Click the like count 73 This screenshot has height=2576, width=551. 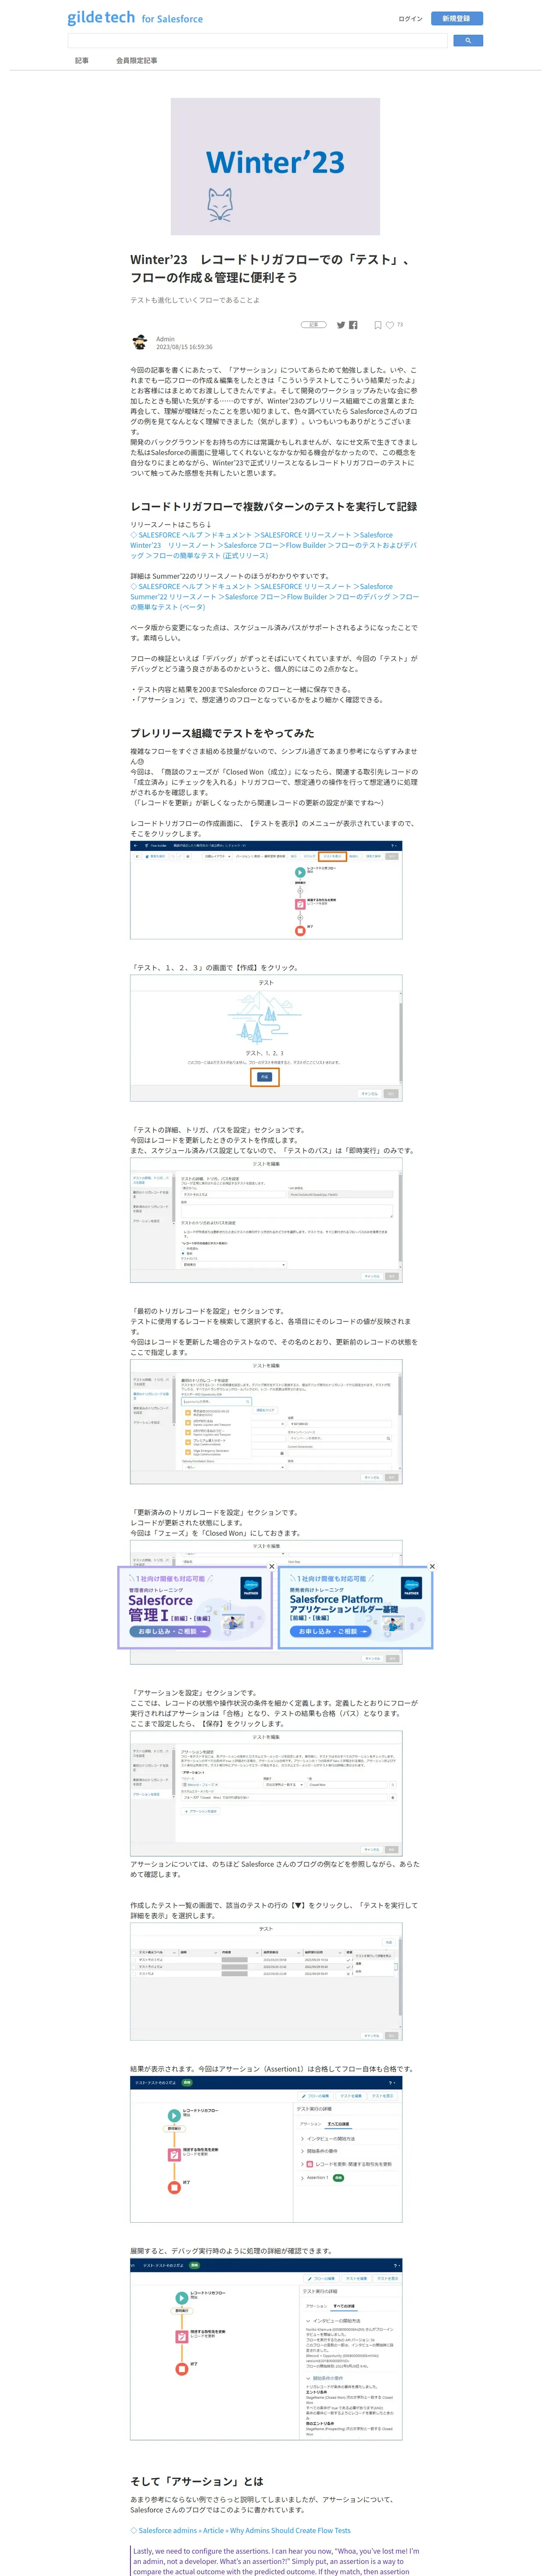[x=400, y=325]
